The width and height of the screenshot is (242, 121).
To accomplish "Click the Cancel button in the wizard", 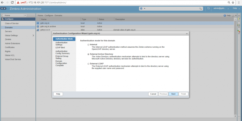I will 153,94.
